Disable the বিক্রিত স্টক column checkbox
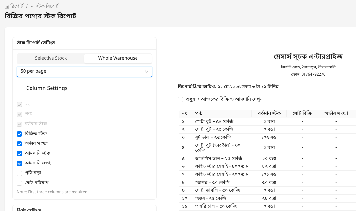The width and height of the screenshot is (356, 211). click(19, 134)
